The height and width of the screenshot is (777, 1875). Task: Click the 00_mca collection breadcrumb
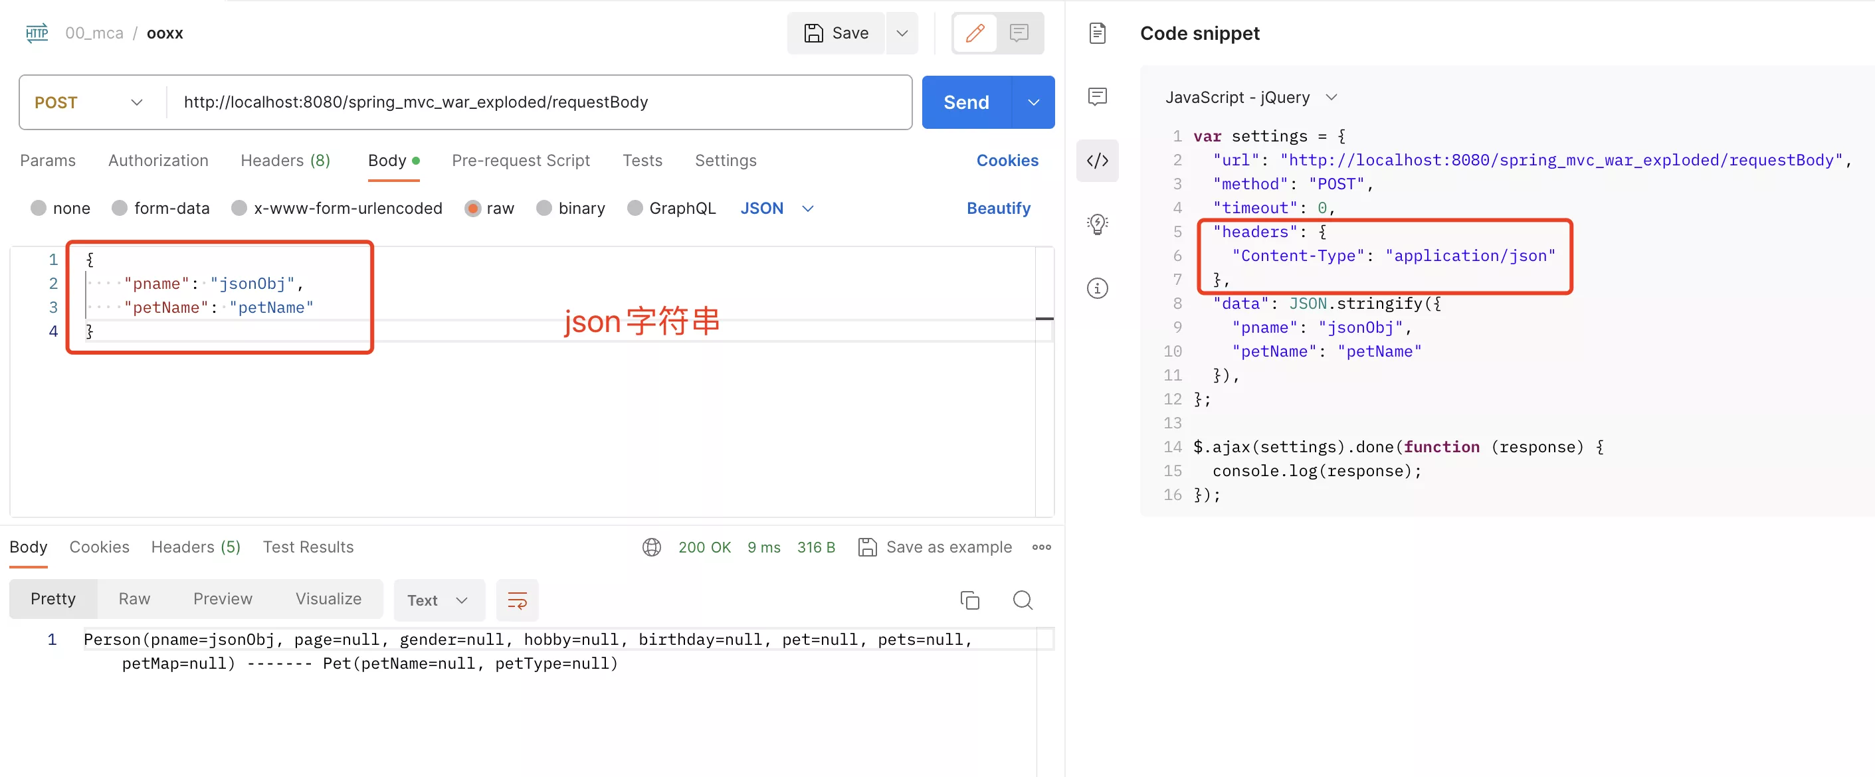pyautogui.click(x=94, y=33)
